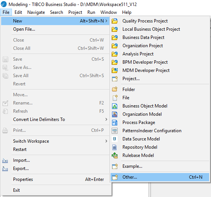Expand the Switch Workspace submenu

click(106, 141)
